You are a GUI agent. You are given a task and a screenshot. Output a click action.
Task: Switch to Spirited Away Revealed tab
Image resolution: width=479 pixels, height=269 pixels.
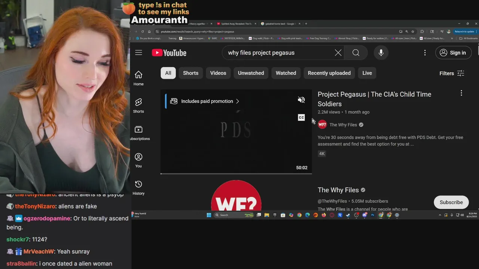click(x=237, y=24)
